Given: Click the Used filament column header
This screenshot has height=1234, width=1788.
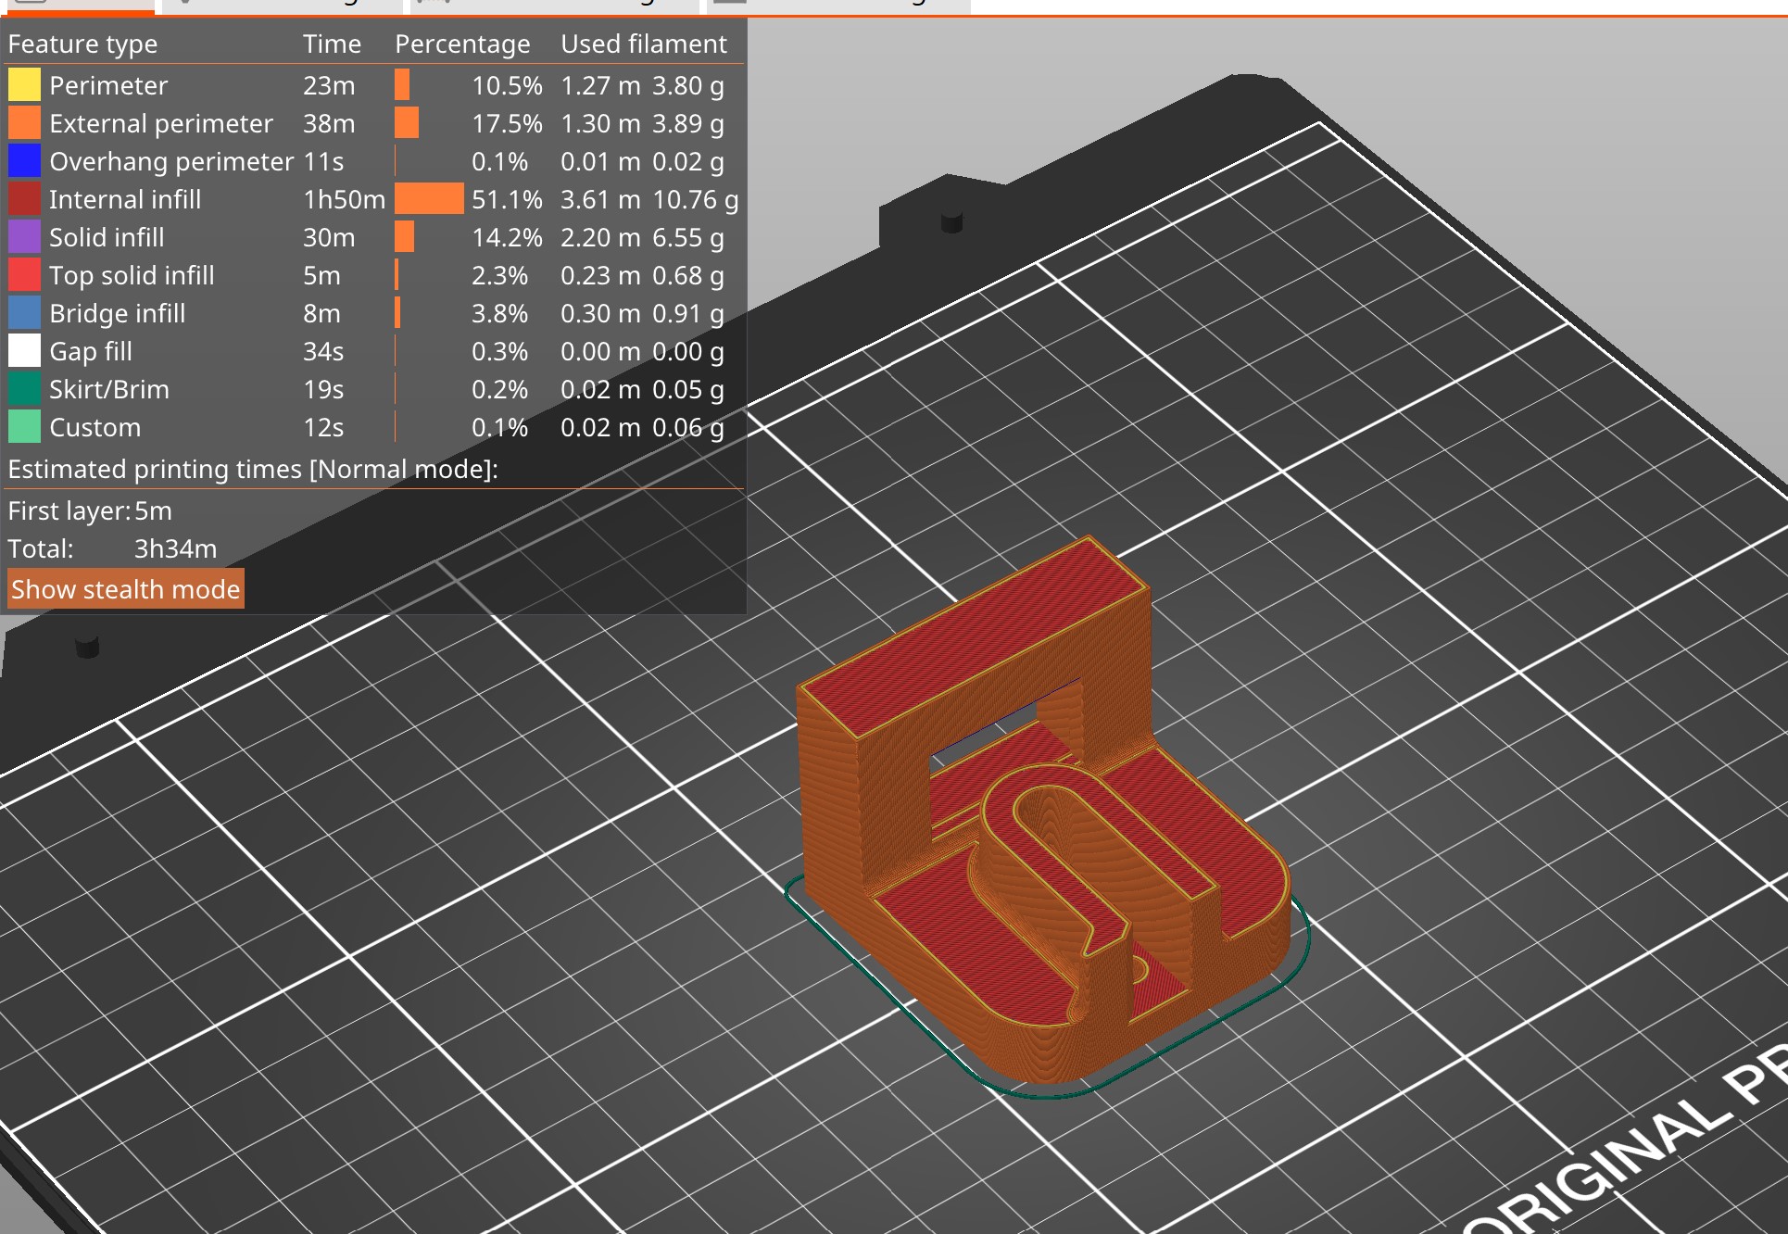Looking at the screenshot, I should [x=644, y=44].
